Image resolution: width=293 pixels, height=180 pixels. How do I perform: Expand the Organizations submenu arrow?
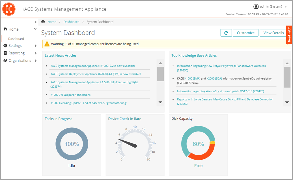pos(36,61)
